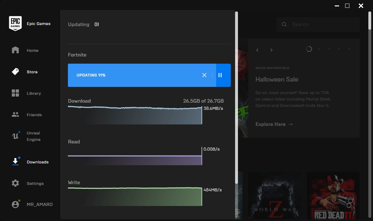This screenshot has height=221, width=373.
Task: Click the MR_AMARO account name
Action: [40, 204]
